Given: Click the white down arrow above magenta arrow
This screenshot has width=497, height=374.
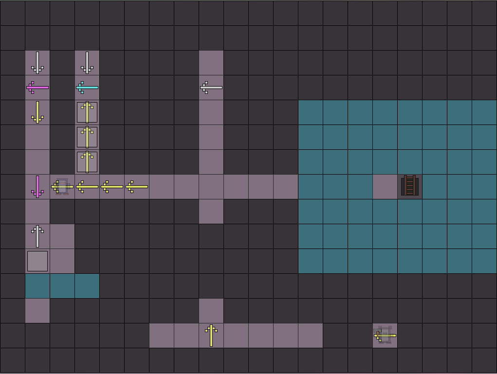Looking at the screenshot, I should 37,63.
